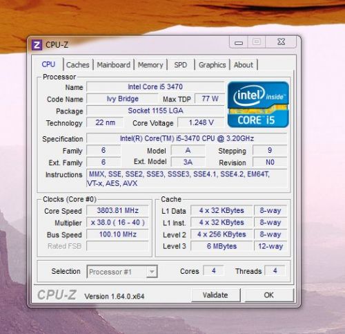
Task: Click the Core Voltage value 1.248 V
Action: (201, 122)
